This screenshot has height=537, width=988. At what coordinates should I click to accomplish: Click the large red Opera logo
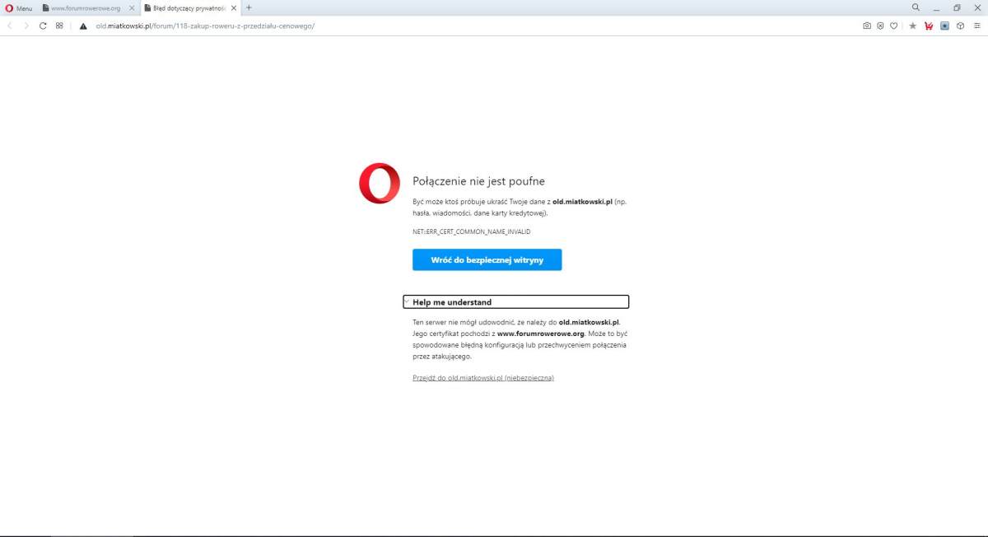(380, 184)
